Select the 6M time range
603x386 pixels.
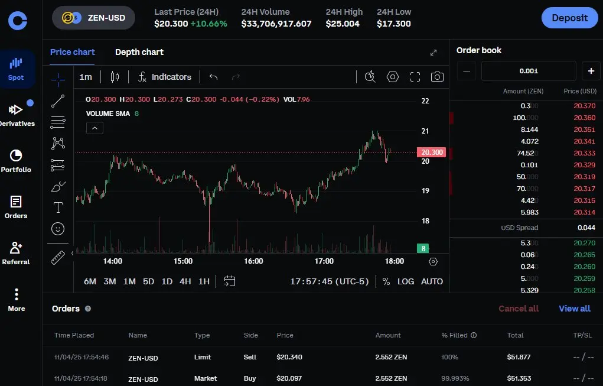click(x=90, y=282)
